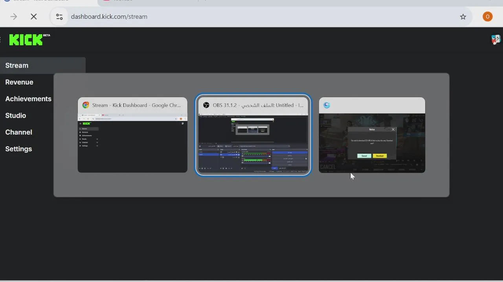Click the Chrome icon in switcher
This screenshot has height=282, width=503.
tap(85, 105)
